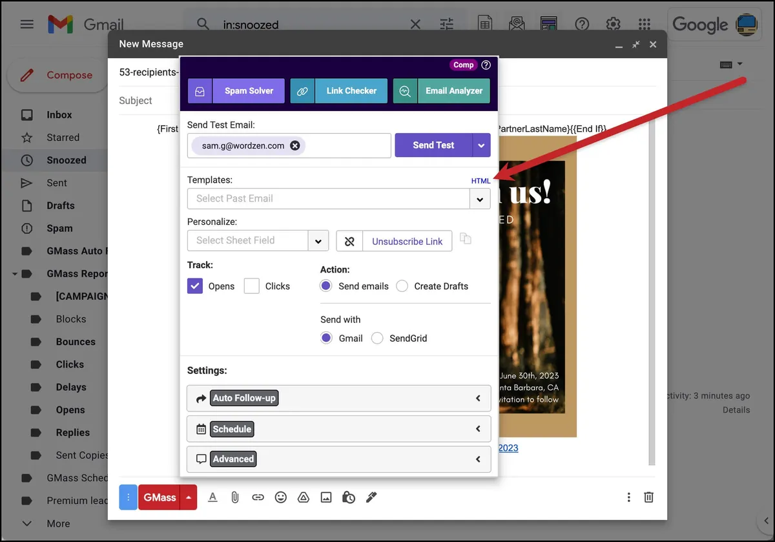775x542 pixels.
Task: Click the GMass email list builder icon
Action: tap(517, 25)
